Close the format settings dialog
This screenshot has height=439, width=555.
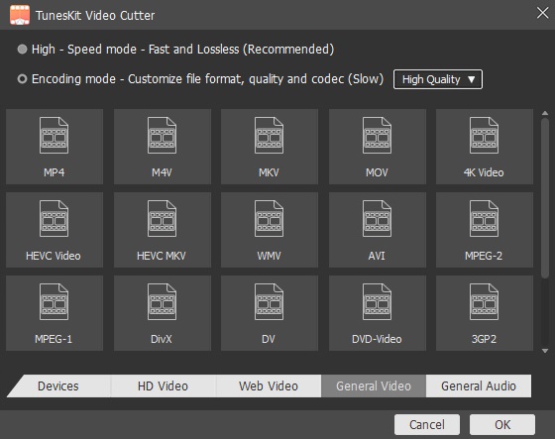point(542,14)
